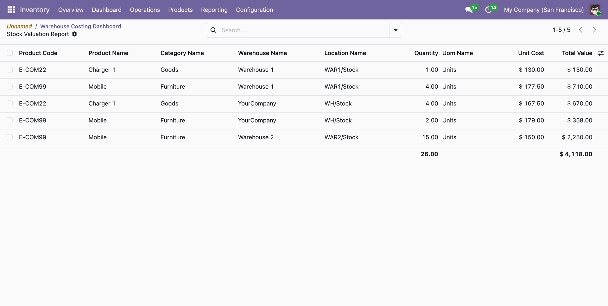Select the Mobile $ 358.00 row checkbox
This screenshot has height=306, width=608.
[10, 120]
